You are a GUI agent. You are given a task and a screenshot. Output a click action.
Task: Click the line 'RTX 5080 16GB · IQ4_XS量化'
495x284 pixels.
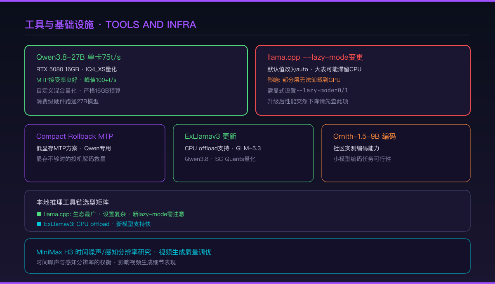(76, 69)
